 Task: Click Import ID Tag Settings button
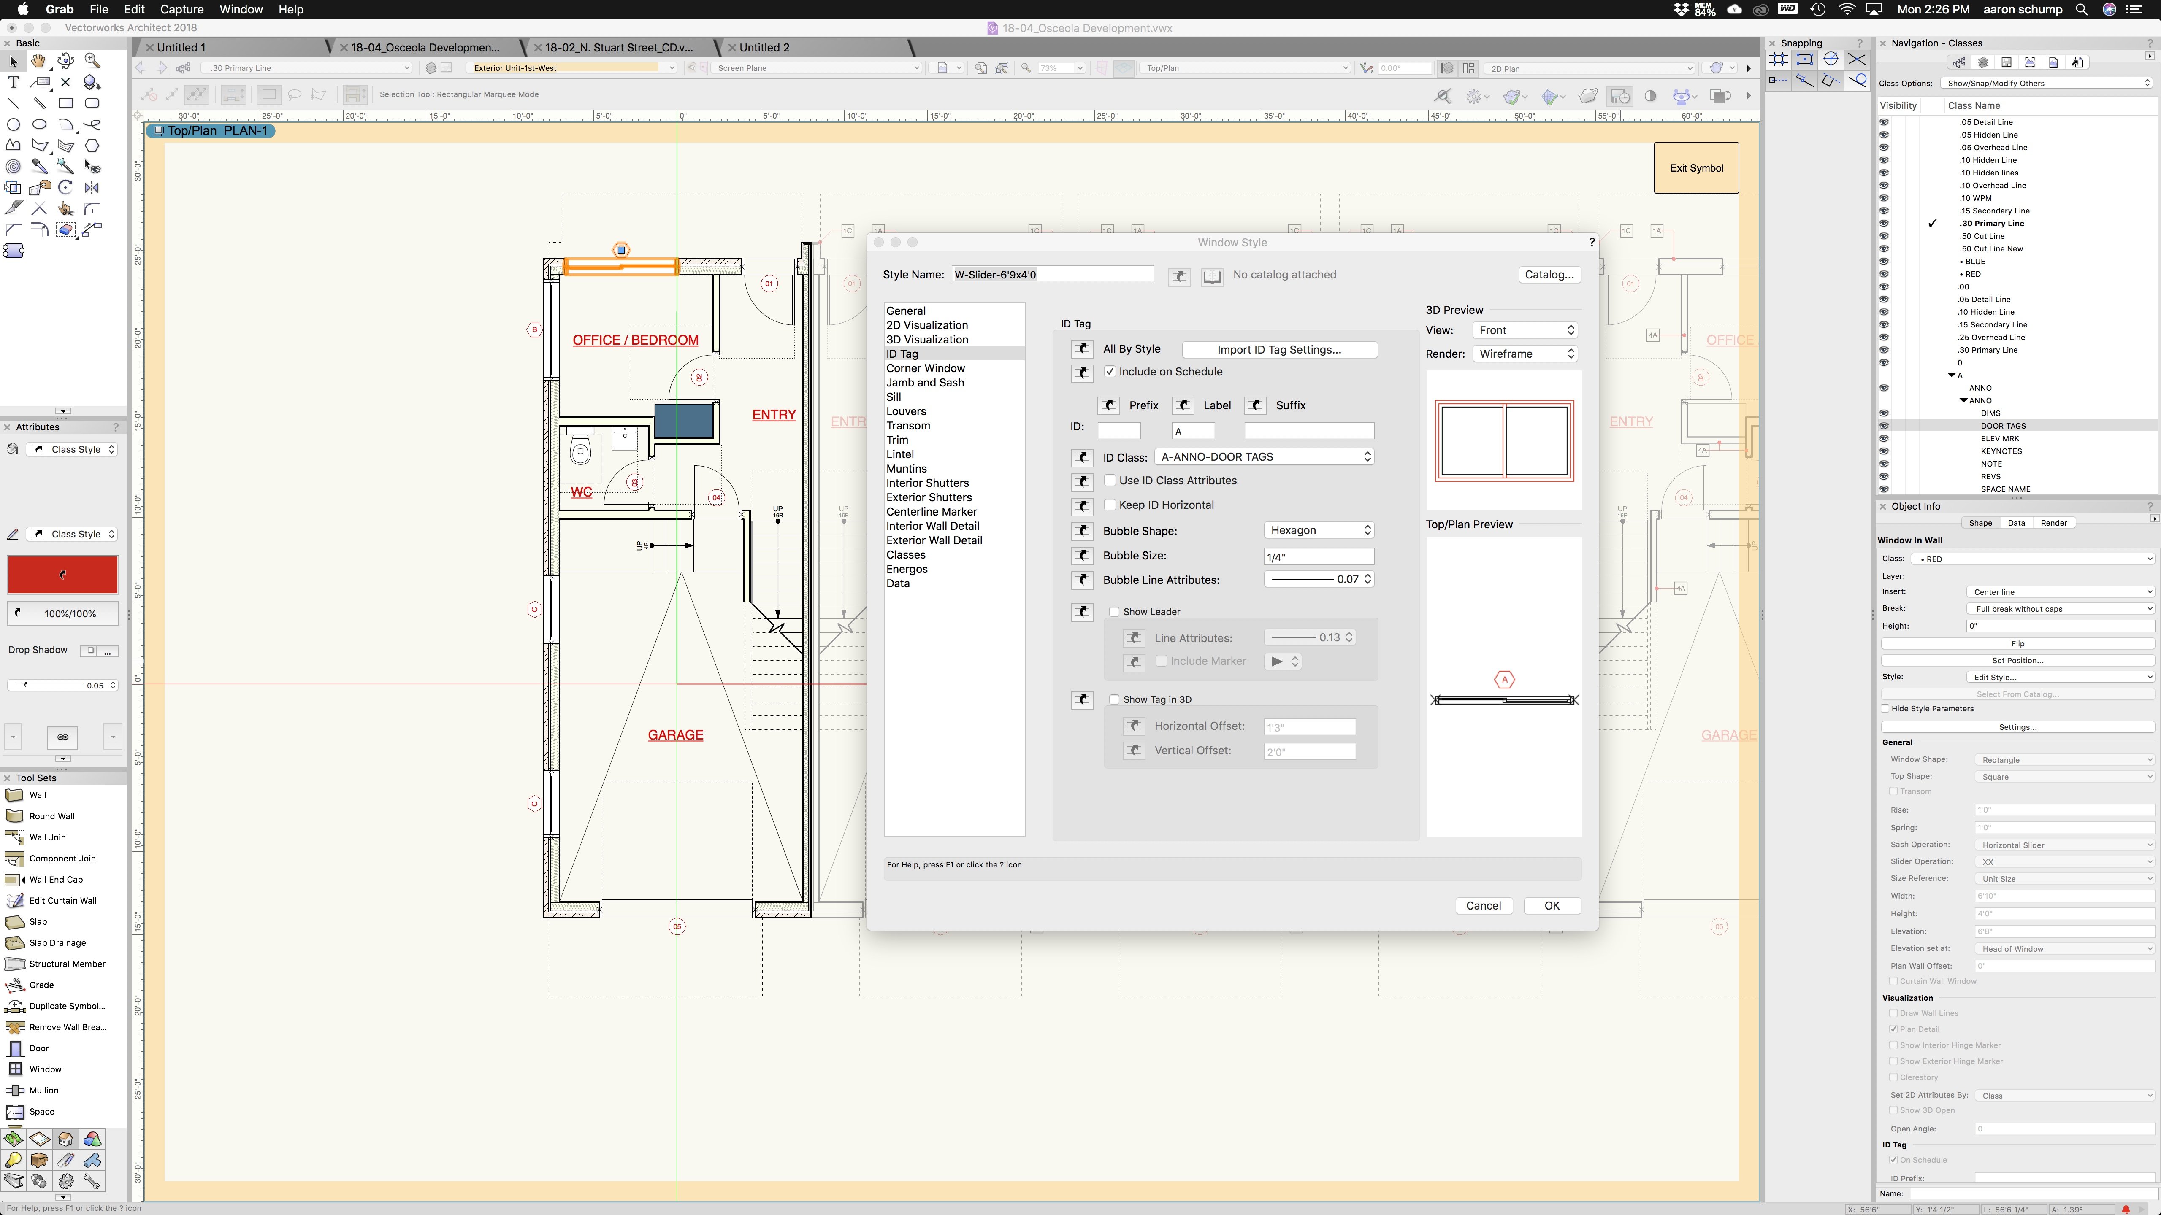tap(1278, 350)
